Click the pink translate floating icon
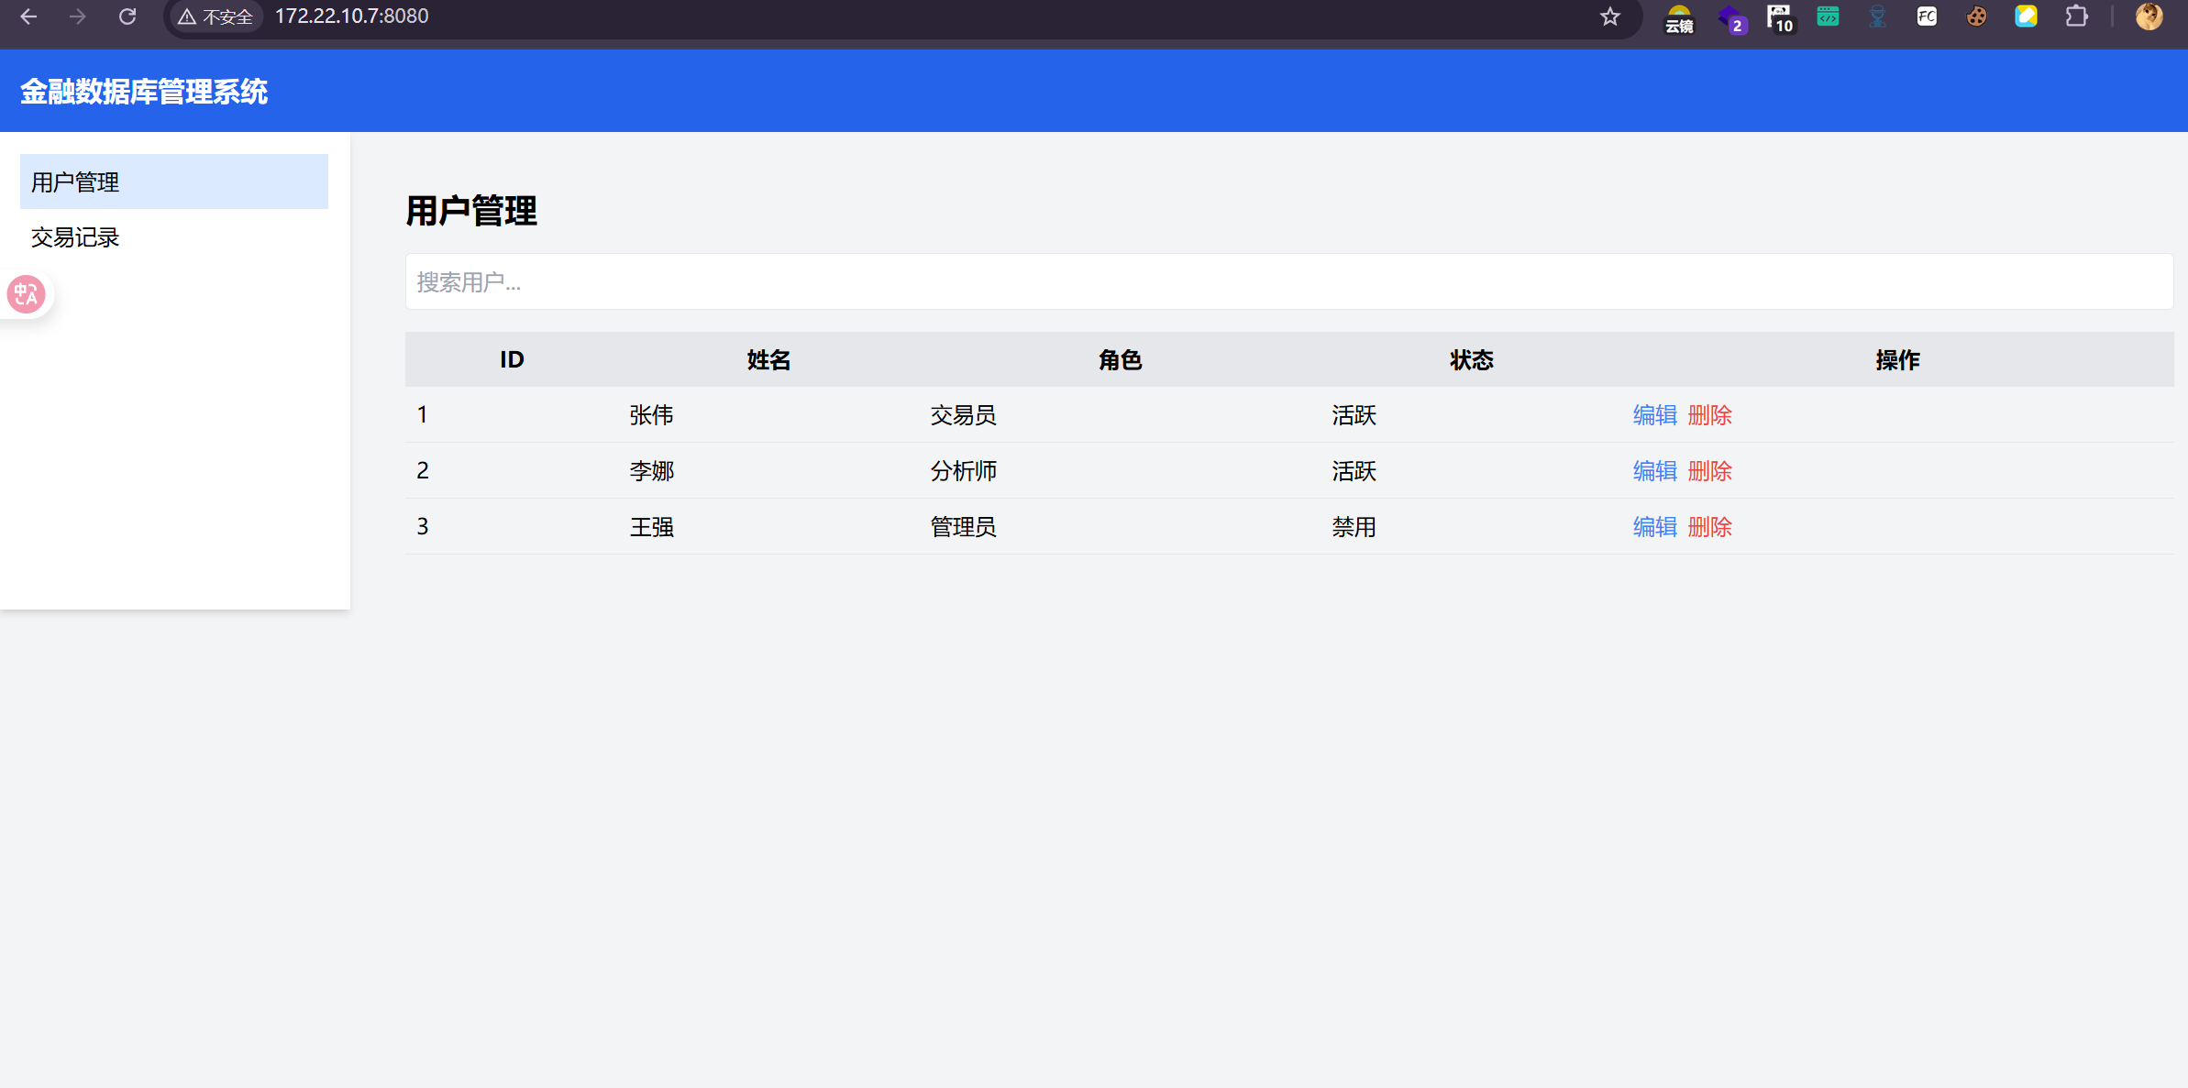Viewport: 2188px width, 1088px height. pyautogui.click(x=26, y=294)
